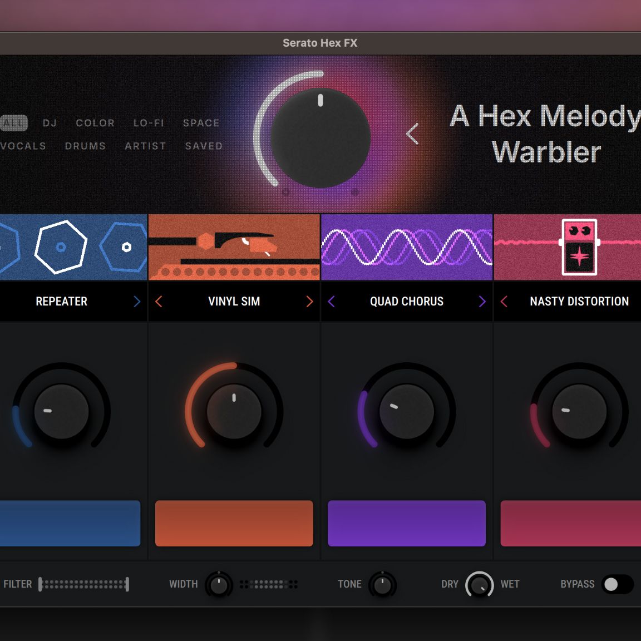The height and width of the screenshot is (641, 641).
Task: Click the dotted stereo width meter
Action: (x=269, y=584)
